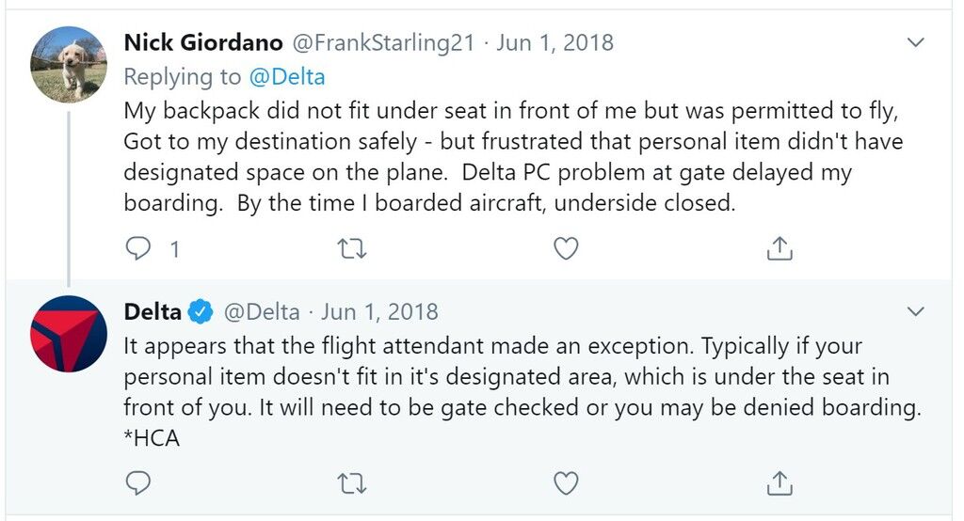
Task: Share Delta's reply tweet
Action: tap(779, 482)
